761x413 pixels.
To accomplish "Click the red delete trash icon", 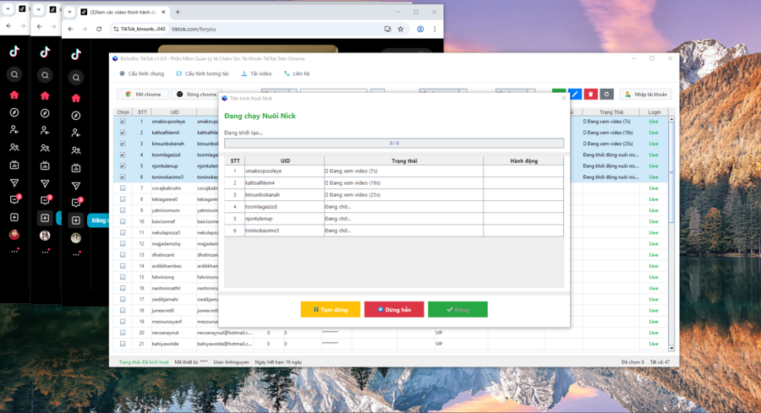I will (591, 94).
